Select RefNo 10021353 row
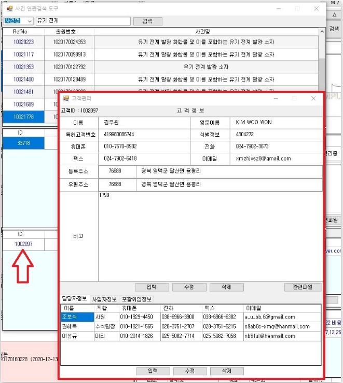Screen dimensions: 343x383 pyautogui.click(x=24, y=67)
